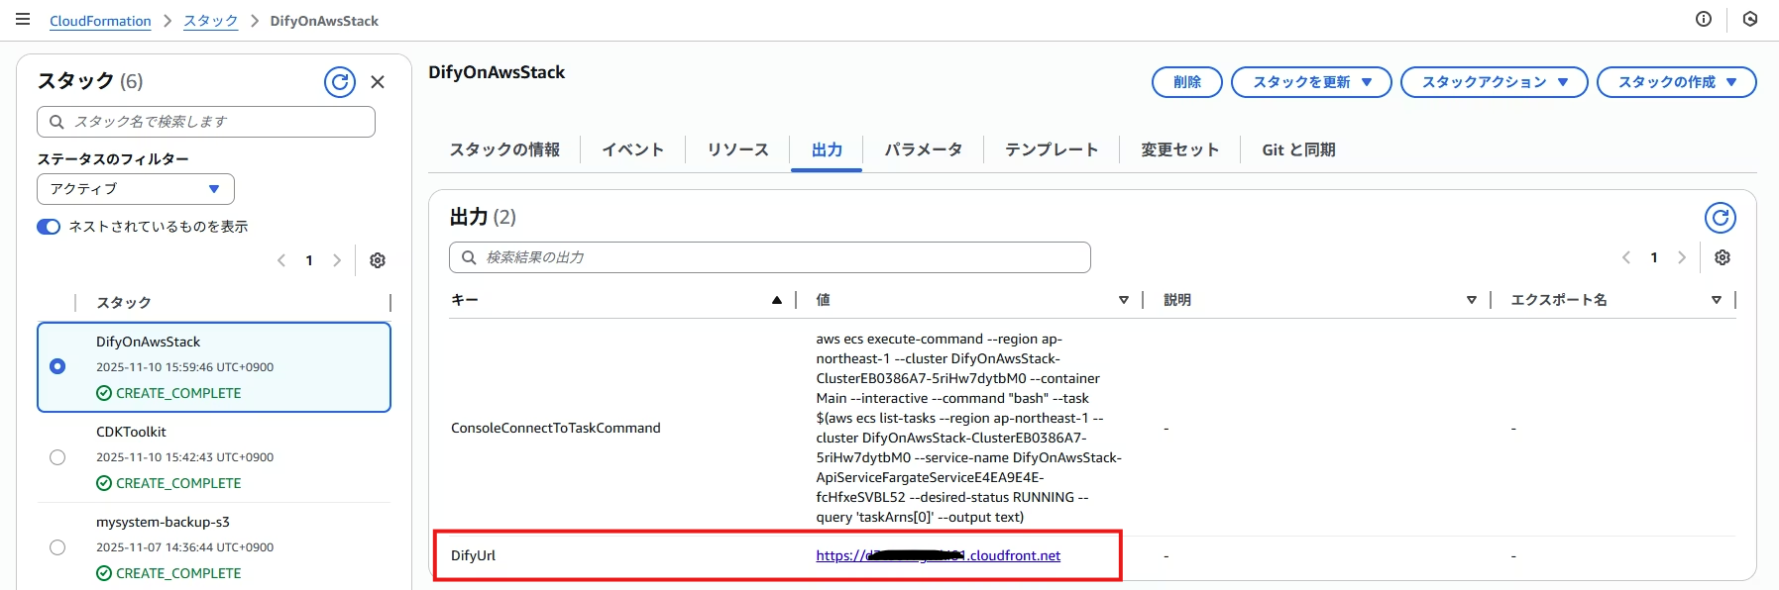Open the hamburger navigation menu
The height and width of the screenshot is (590, 1779).
click(x=23, y=20)
